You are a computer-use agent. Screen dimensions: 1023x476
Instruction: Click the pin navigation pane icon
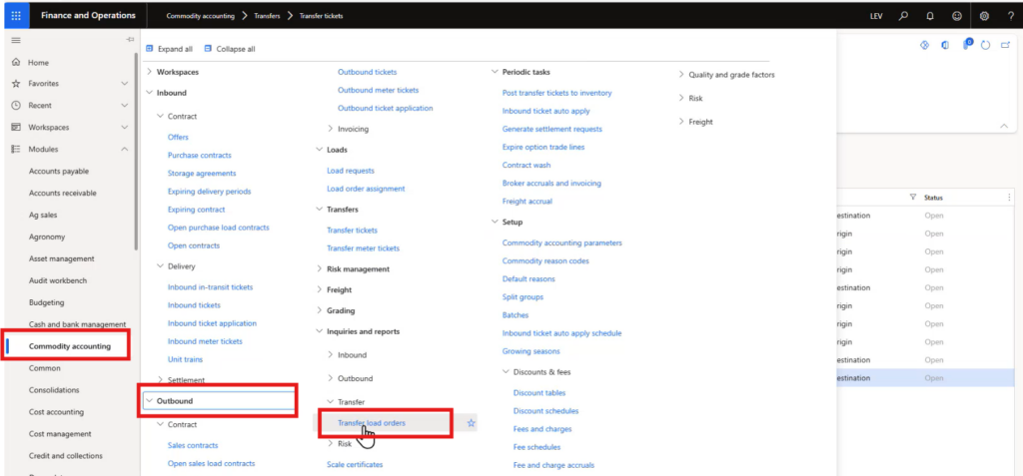tap(130, 41)
